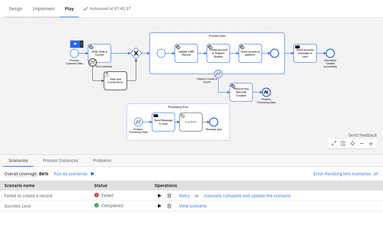Screen dimensions: 383x226
Task: Click the Failed to create a record scenario name
Action: (28, 196)
